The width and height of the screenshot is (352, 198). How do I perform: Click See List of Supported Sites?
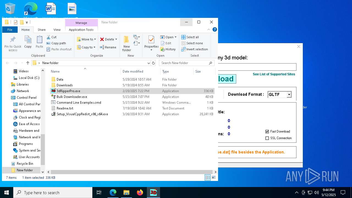pyautogui.click(x=274, y=74)
